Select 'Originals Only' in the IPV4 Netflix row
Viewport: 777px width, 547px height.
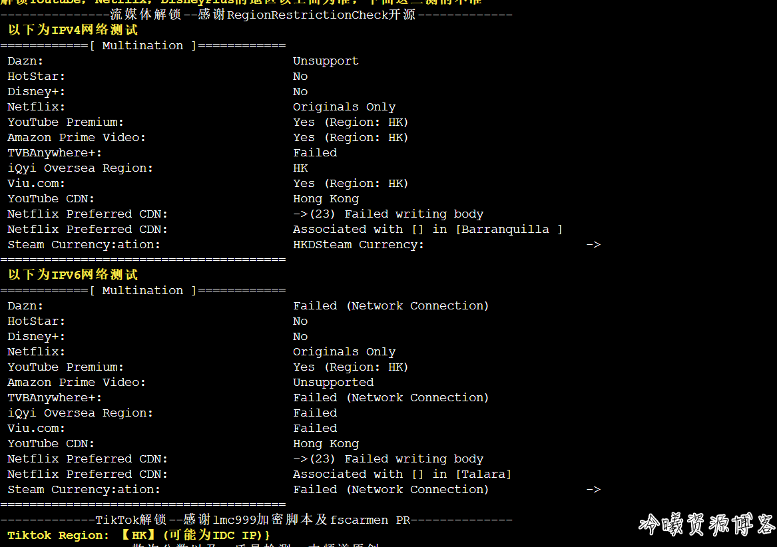coord(344,107)
